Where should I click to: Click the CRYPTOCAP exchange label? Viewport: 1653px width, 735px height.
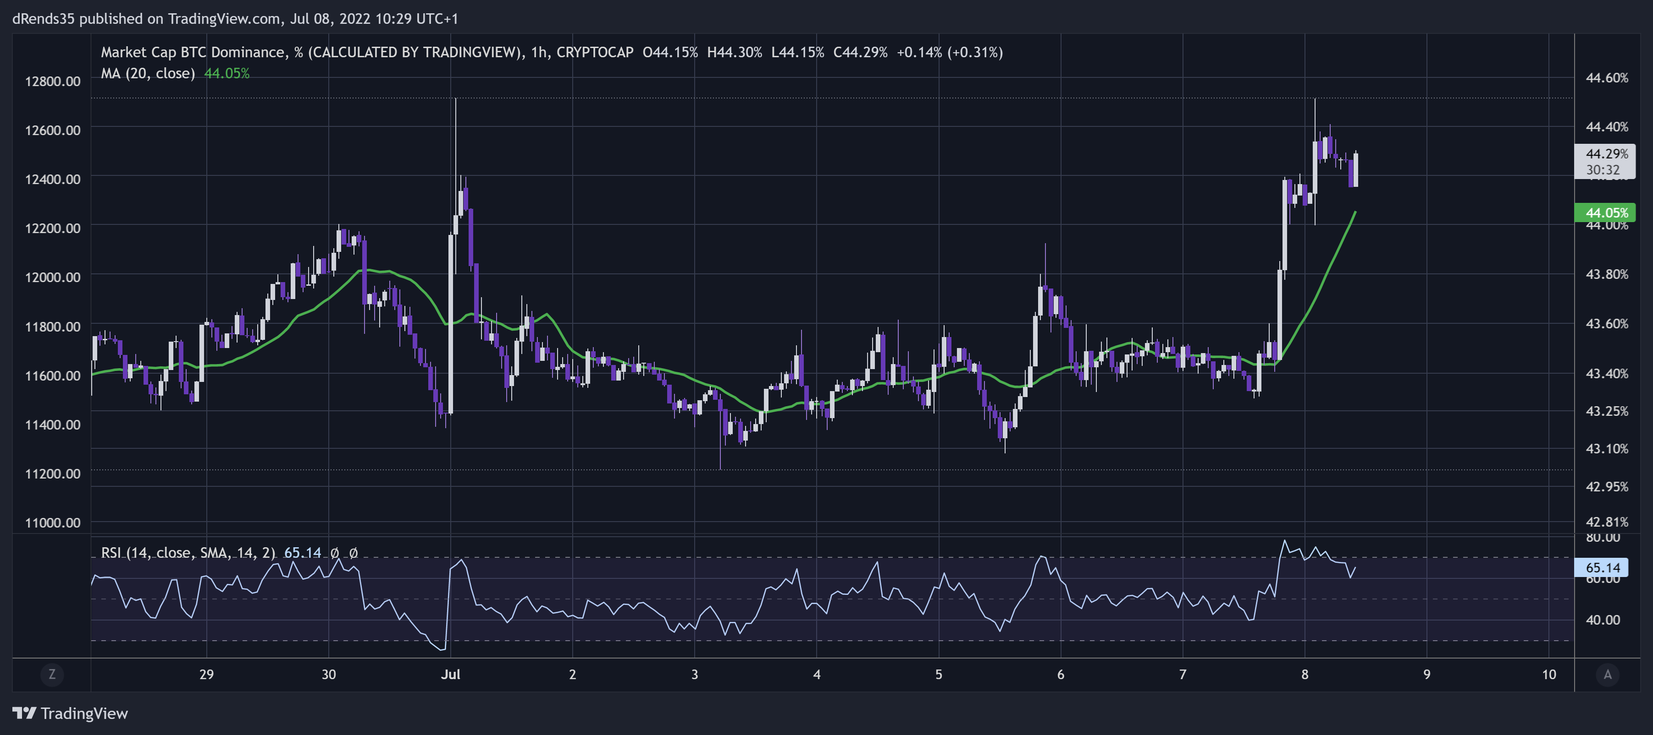[x=595, y=52]
